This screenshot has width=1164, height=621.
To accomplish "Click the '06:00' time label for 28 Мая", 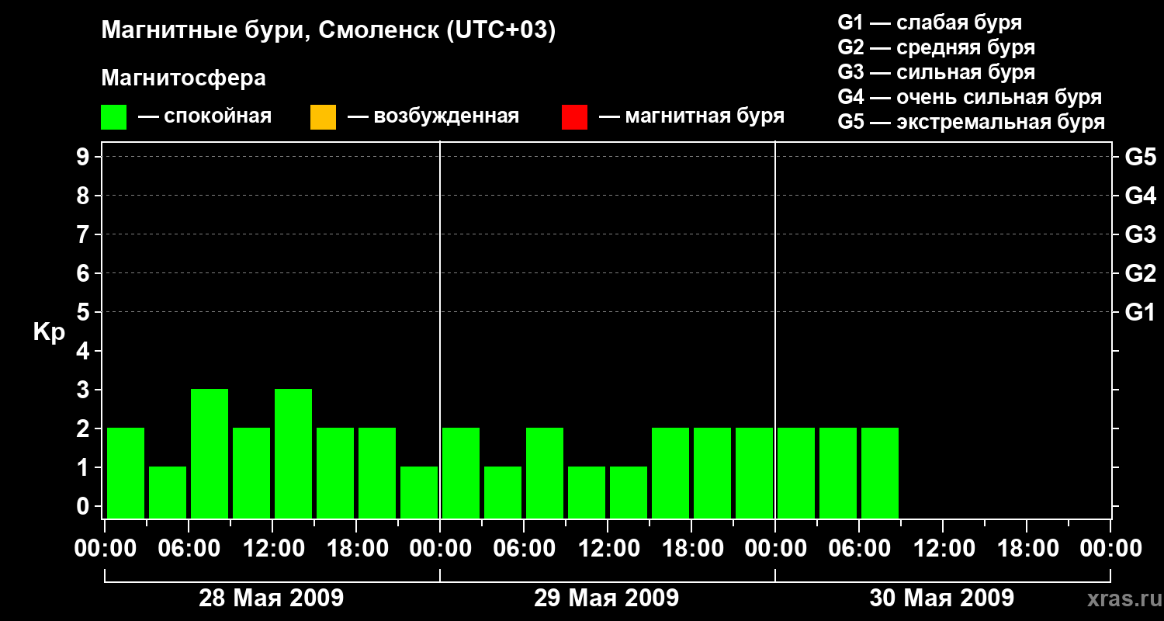I will 189,549.
